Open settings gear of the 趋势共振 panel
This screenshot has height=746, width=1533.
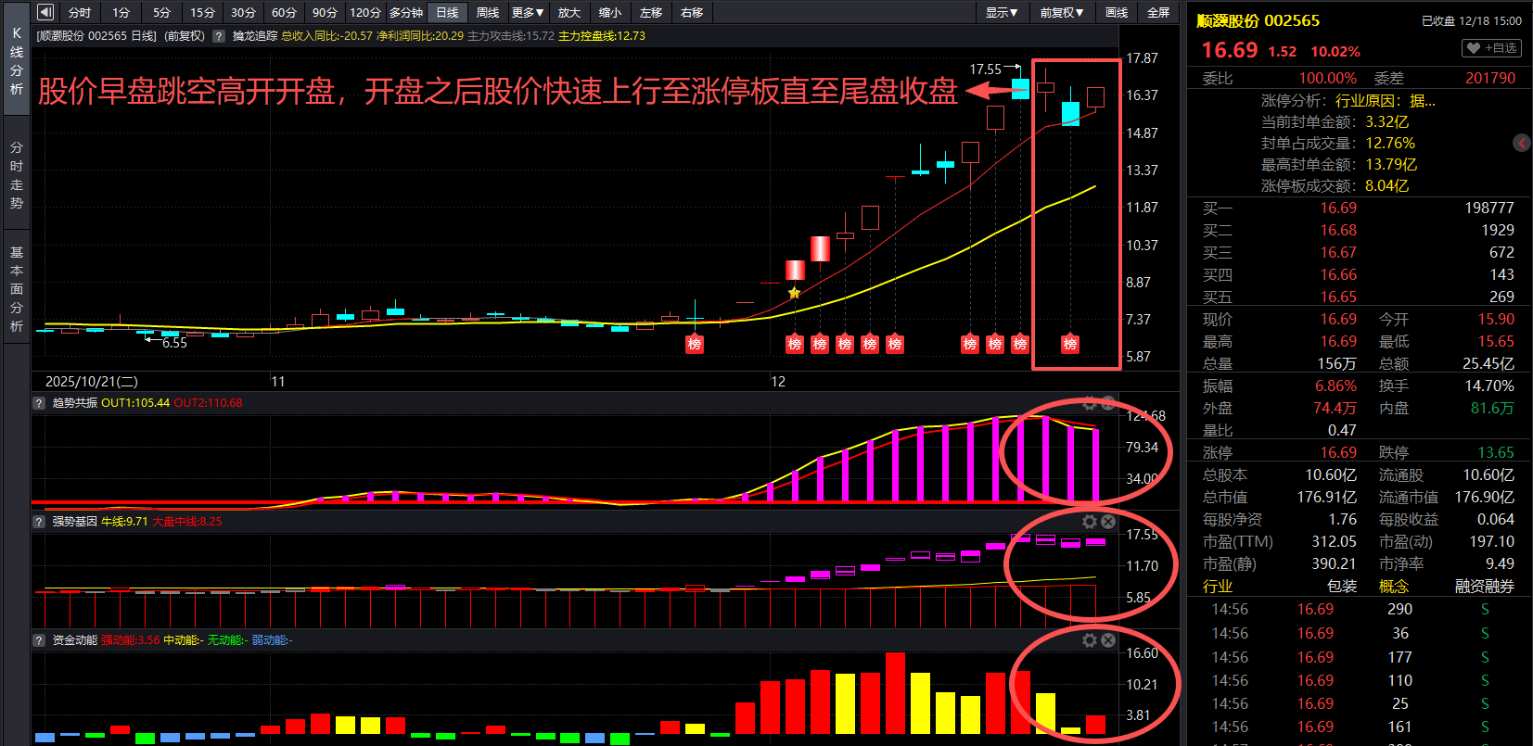pos(1090,403)
